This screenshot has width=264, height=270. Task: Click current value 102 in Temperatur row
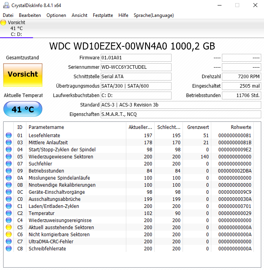pyautogui.click(x=148, y=213)
